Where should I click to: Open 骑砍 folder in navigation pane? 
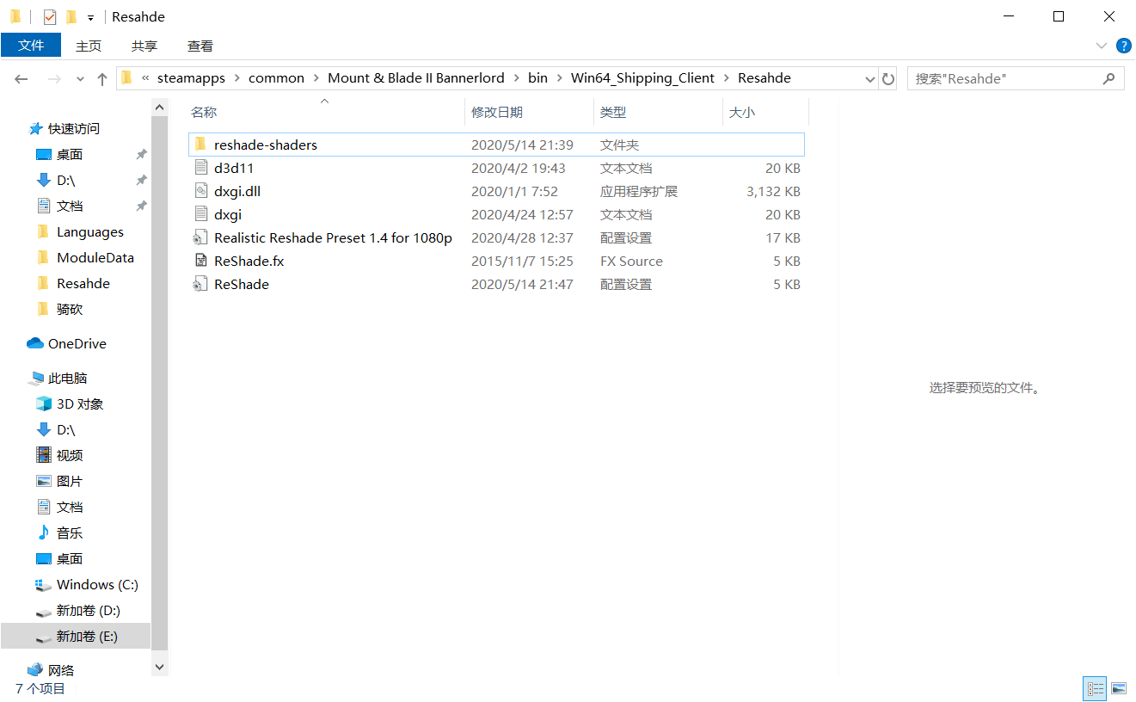[70, 309]
